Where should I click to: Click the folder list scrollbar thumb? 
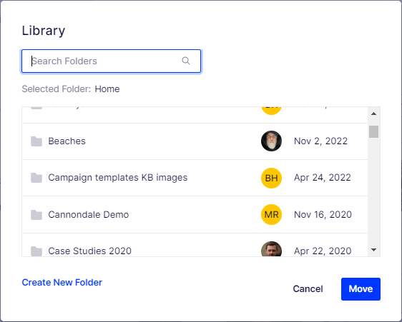click(374, 131)
